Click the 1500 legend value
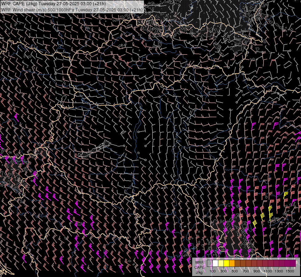301x277 pixels. [290, 271]
